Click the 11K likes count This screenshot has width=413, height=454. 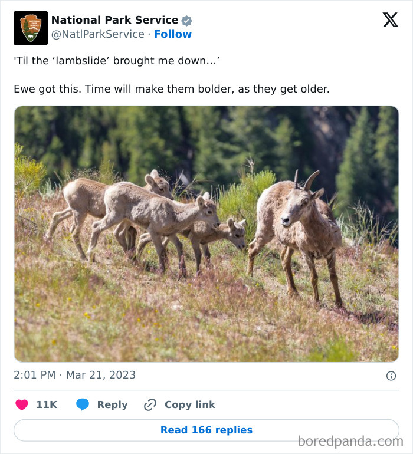[47, 404]
